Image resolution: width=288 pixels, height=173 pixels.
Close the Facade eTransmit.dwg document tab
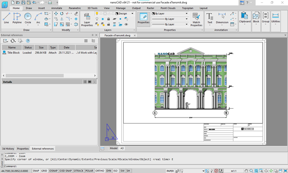pos(135,35)
